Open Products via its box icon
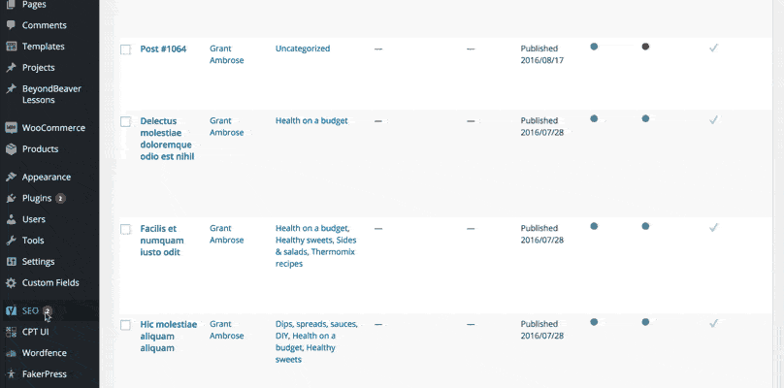The height and width of the screenshot is (388, 784). [x=11, y=149]
